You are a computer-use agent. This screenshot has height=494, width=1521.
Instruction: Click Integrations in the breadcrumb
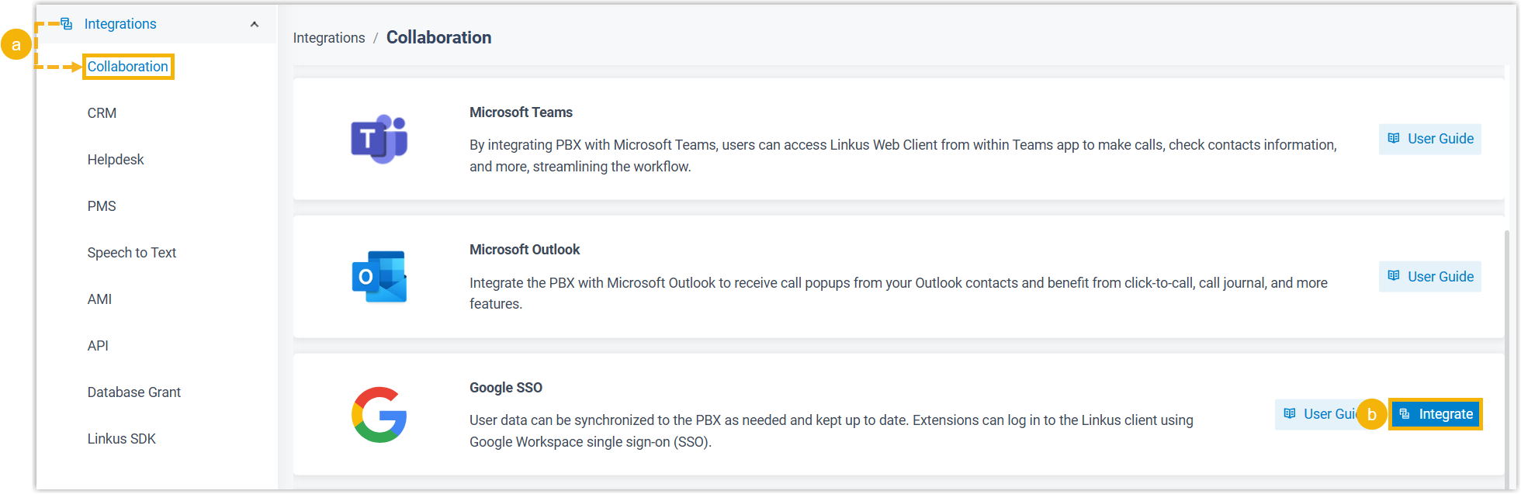329,38
